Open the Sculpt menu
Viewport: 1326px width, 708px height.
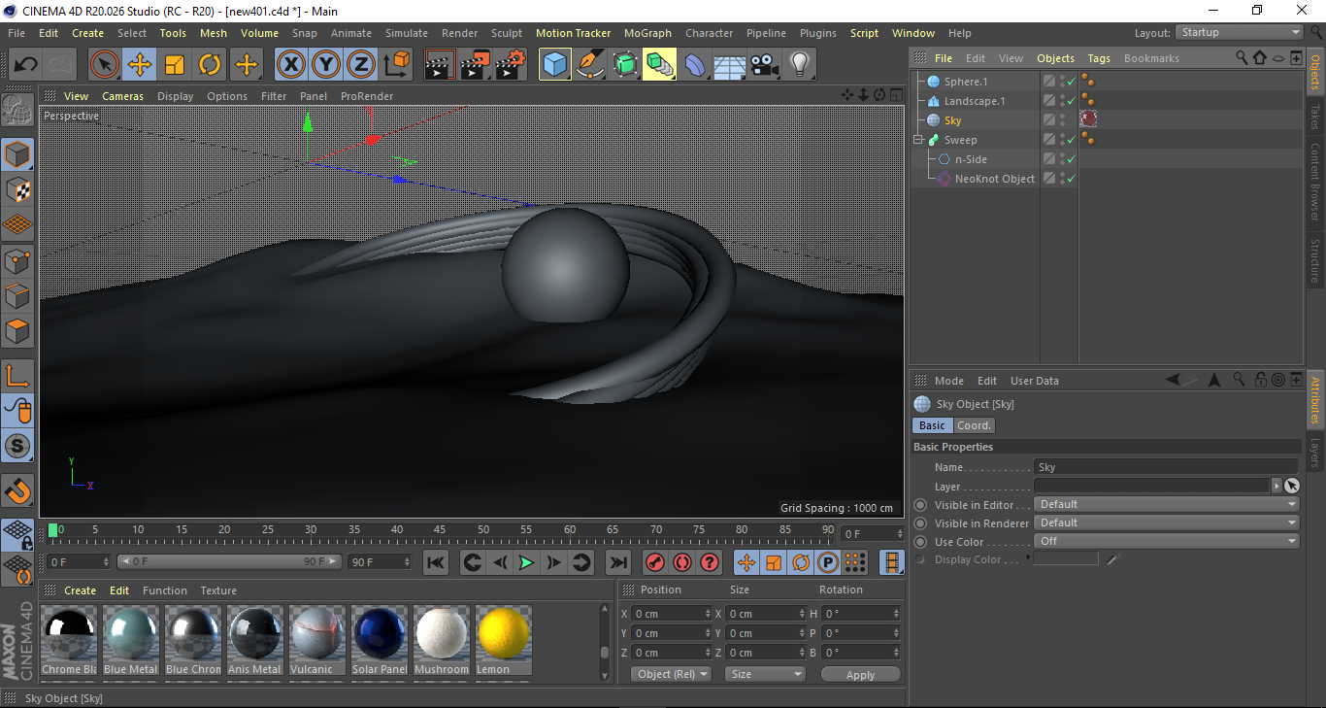click(x=507, y=33)
